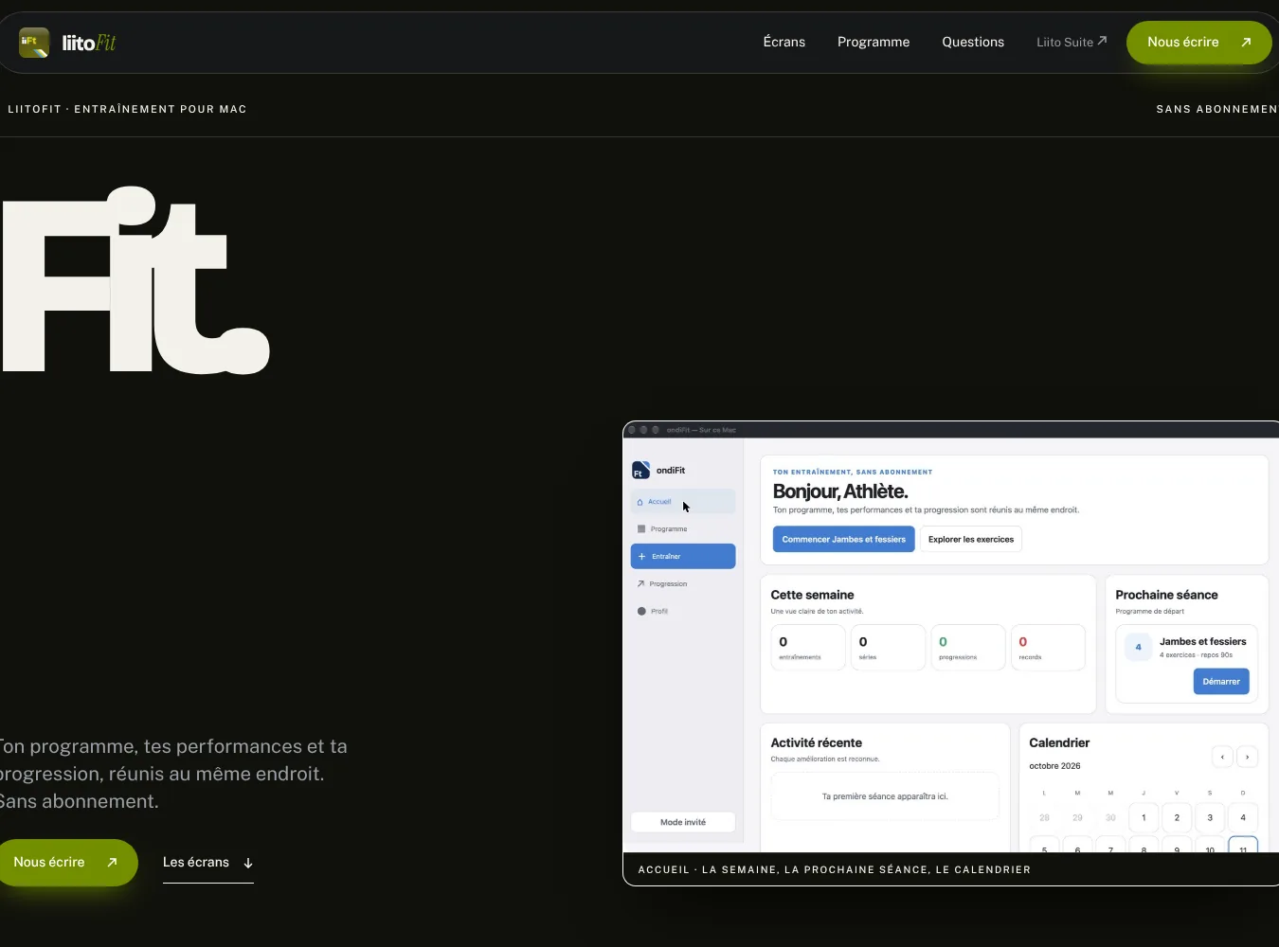Click the 'liitoFit' wordmark text
The width and height of the screenshot is (1279, 947).
[x=89, y=43]
